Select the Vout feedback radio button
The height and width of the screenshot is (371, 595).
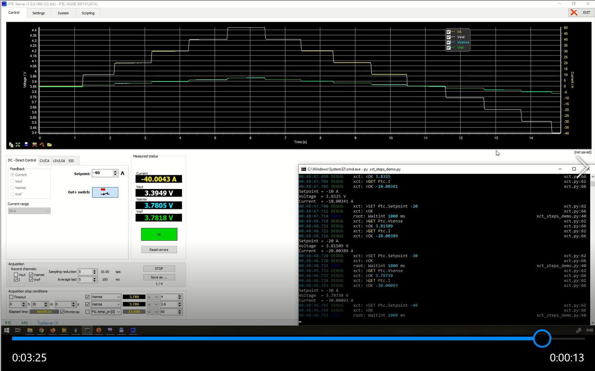[x=13, y=181]
